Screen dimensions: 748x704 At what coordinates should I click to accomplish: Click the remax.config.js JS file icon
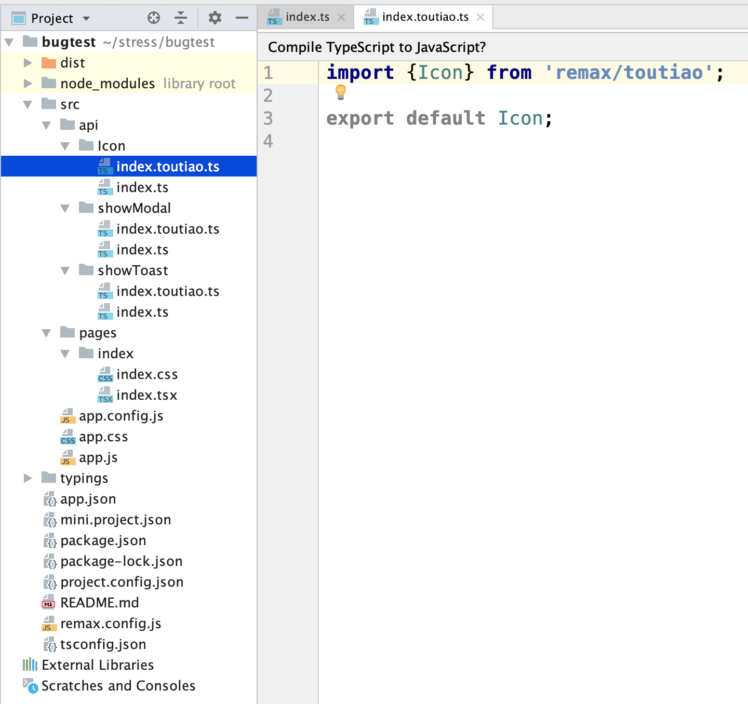tap(49, 624)
